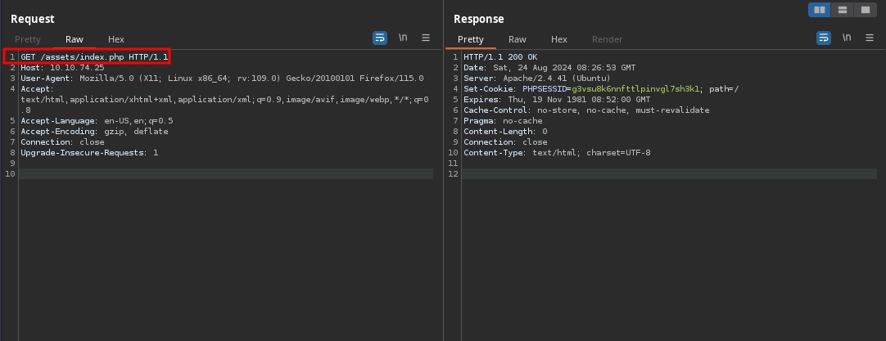Select the request Pretty tab
Viewport: 886px width, 341px height.
(x=28, y=39)
